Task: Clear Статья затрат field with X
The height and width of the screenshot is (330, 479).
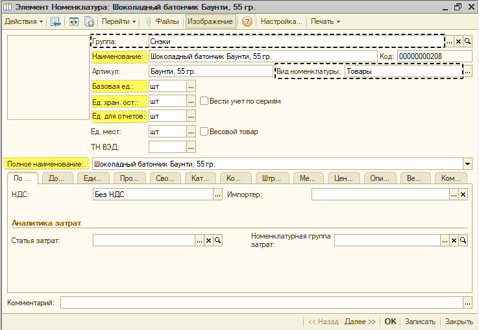Action: (208, 241)
